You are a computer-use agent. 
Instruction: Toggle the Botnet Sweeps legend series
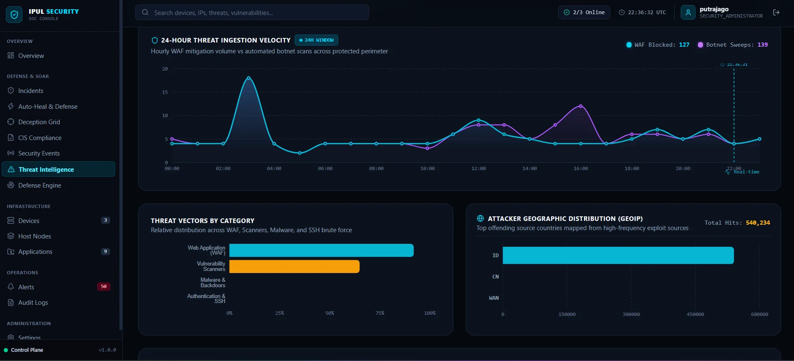point(733,45)
